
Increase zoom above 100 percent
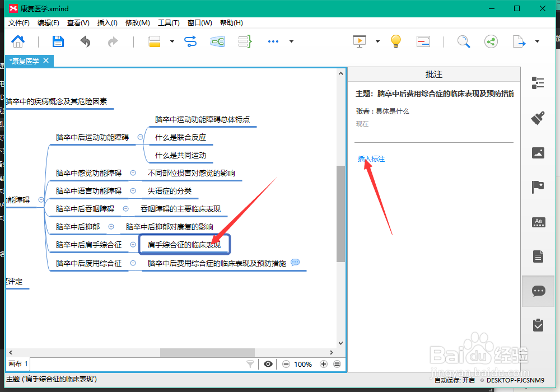pyautogui.click(x=323, y=364)
